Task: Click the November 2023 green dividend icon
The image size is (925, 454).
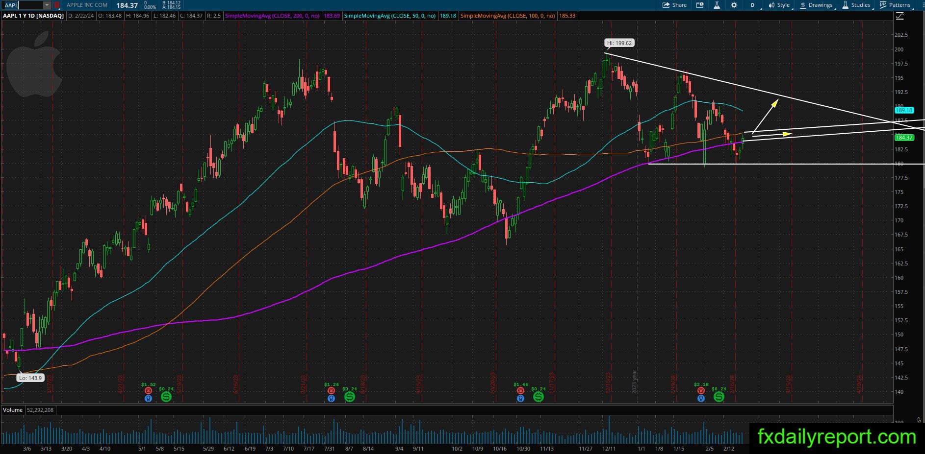Action: tap(539, 396)
